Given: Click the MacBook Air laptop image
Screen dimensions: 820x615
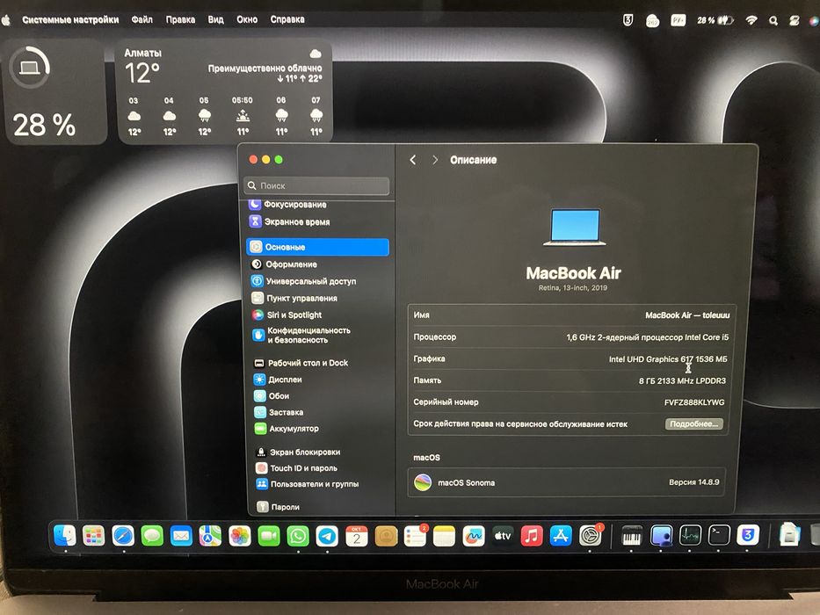Looking at the screenshot, I should point(574,228).
